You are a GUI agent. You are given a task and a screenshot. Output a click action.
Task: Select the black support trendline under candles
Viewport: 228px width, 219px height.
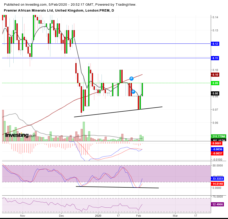pos(118,112)
